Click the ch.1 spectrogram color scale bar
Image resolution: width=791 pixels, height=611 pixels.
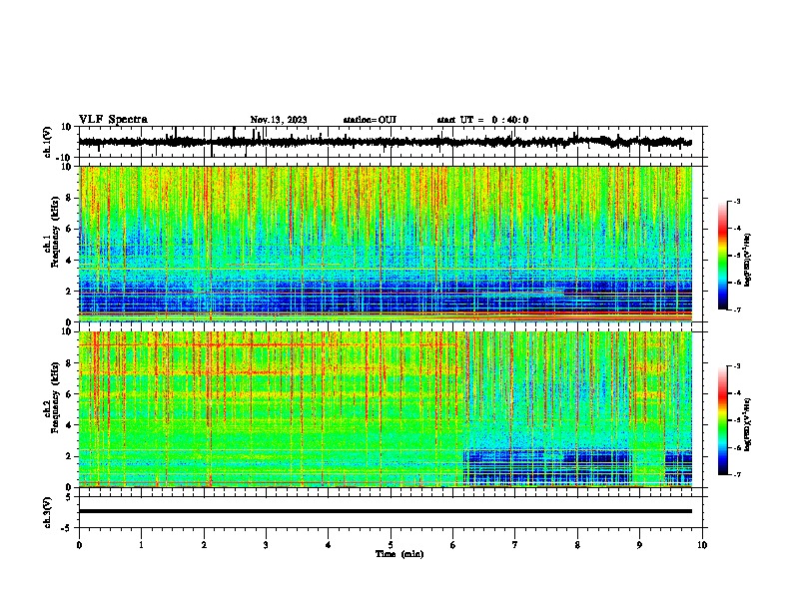[x=722, y=256]
